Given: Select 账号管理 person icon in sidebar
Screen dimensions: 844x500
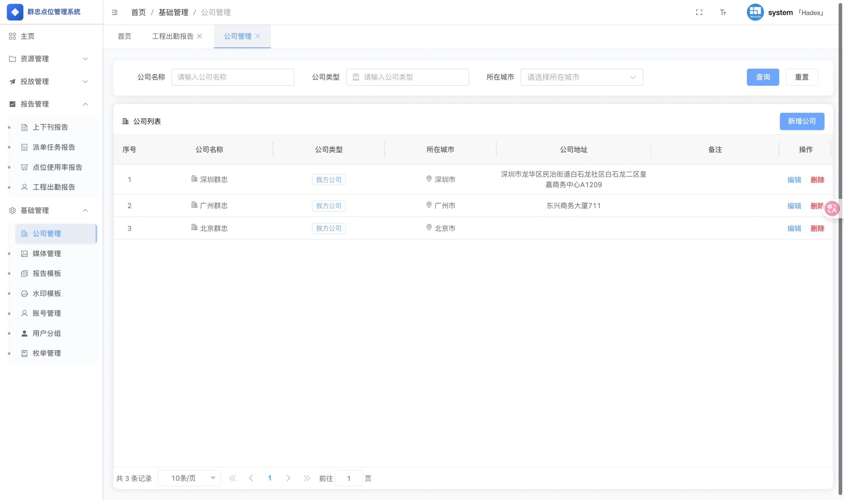Looking at the screenshot, I should (24, 313).
